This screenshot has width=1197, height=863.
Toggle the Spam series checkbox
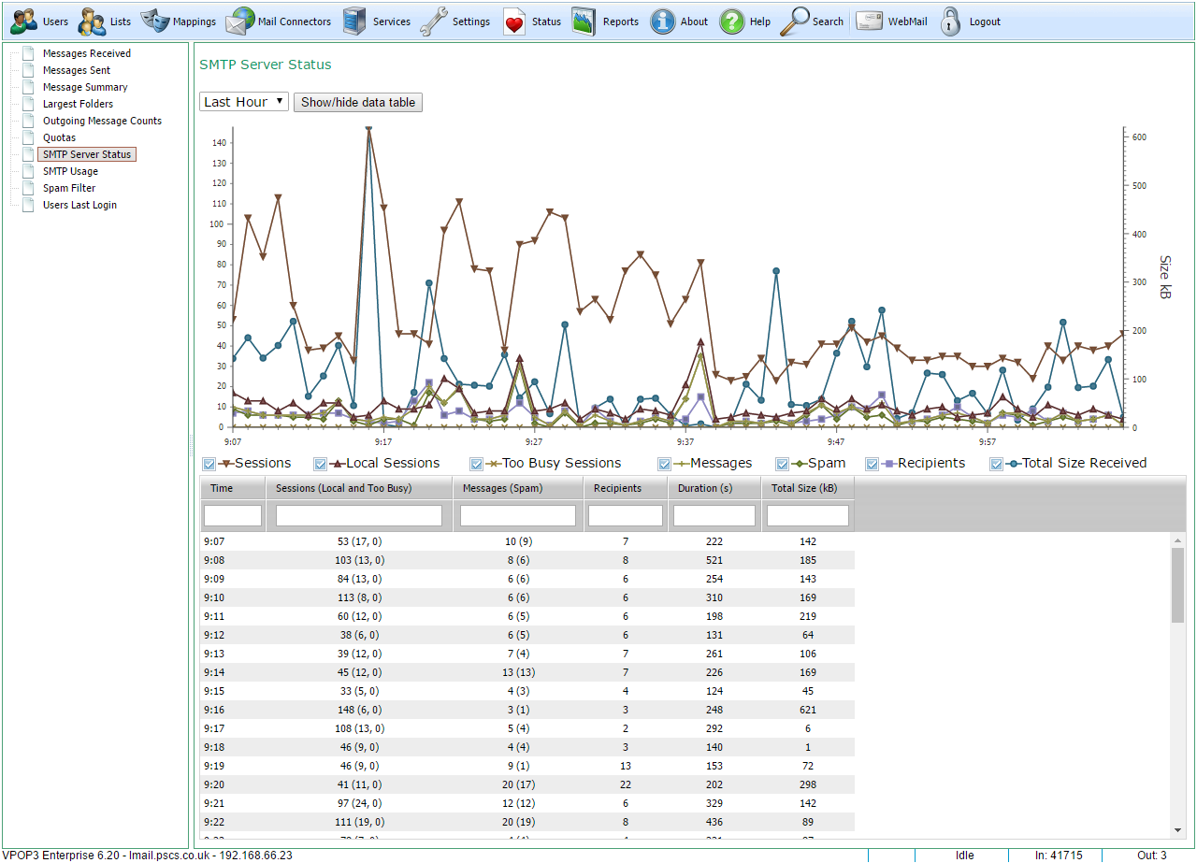783,464
